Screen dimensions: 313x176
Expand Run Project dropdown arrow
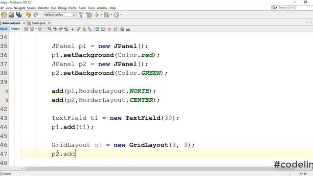coord(101,15)
